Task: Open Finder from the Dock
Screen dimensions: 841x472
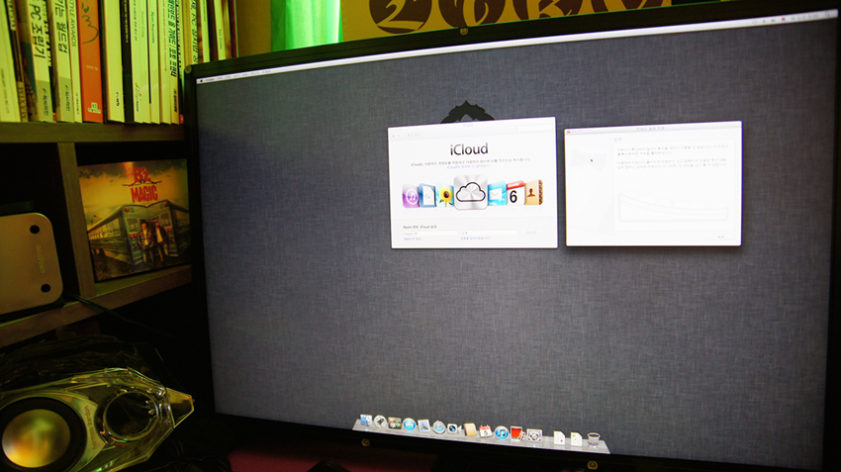Action: (366, 420)
